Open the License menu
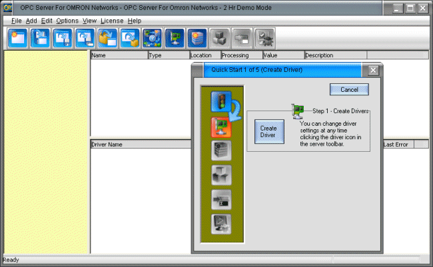433x267 pixels. [x=112, y=21]
